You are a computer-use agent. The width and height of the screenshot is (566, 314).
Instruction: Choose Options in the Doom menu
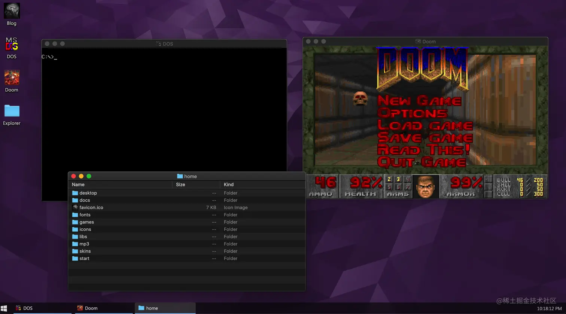click(413, 113)
